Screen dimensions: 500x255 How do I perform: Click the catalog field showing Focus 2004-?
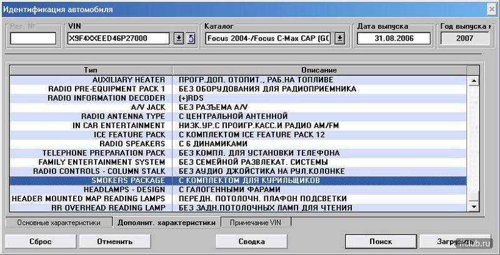269,39
